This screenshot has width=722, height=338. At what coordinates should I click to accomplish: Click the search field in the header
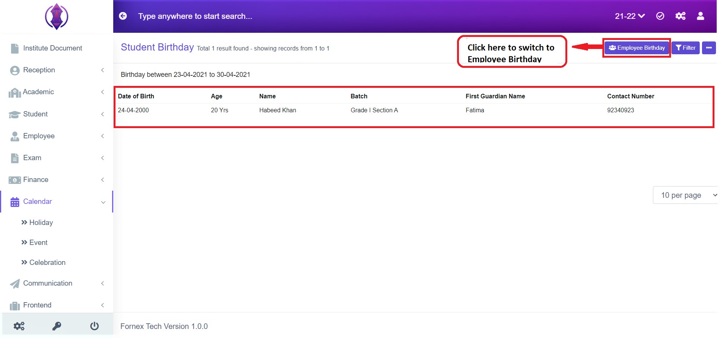[x=195, y=16]
